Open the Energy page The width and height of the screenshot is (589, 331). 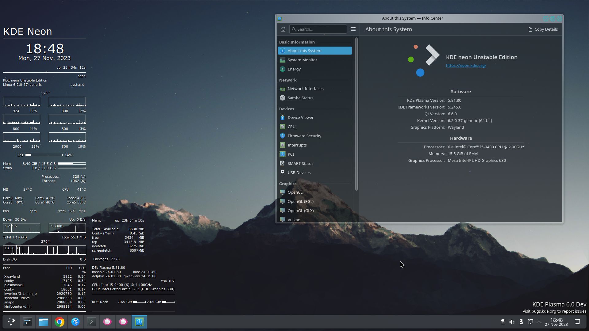point(294,69)
